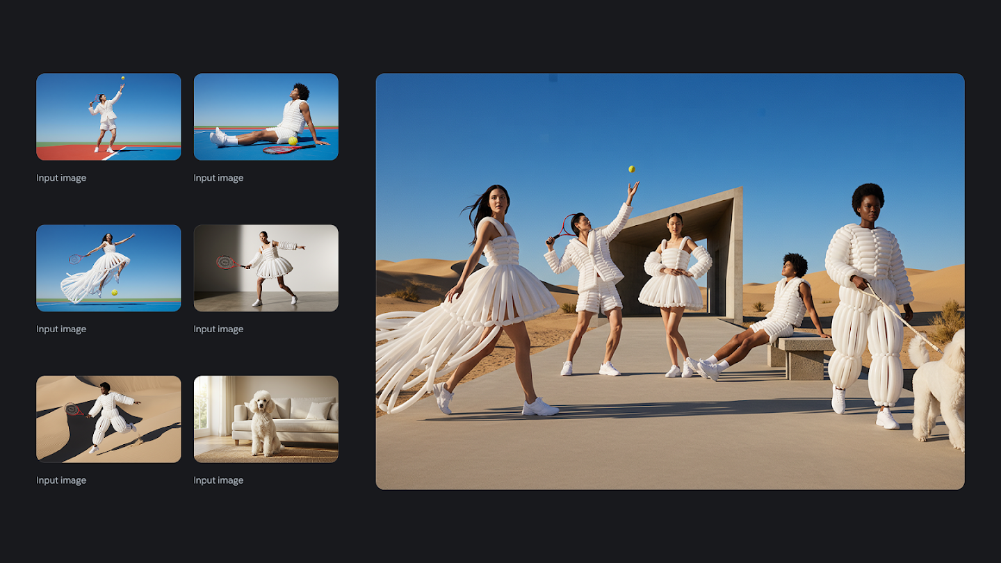Image resolution: width=1001 pixels, height=563 pixels.
Task: Select the leaping woman in white dress thumbnail
Action: [108, 268]
